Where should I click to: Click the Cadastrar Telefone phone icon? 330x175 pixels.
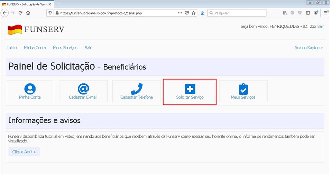136,89
